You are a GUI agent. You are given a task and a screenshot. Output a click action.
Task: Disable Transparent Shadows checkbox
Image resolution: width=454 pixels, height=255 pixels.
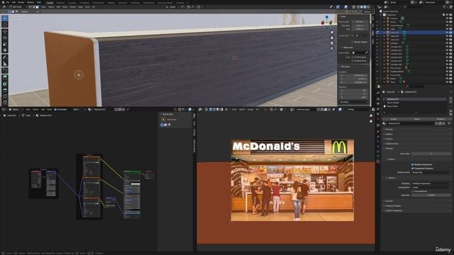[413, 169]
